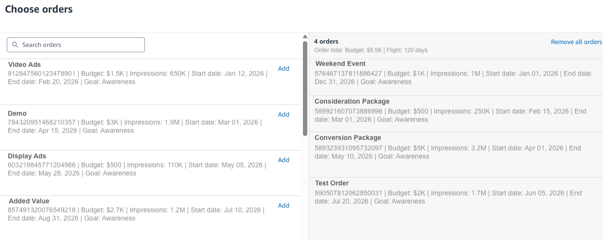
Task: Select the Weekend Event selected order
Action: click(340, 64)
